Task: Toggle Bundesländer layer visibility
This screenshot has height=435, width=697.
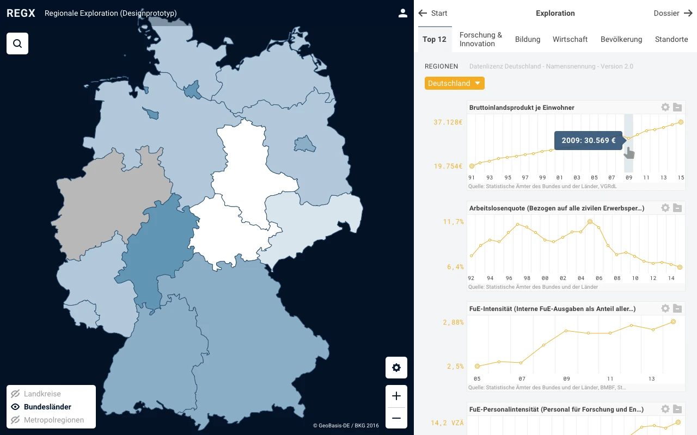Action: (x=15, y=407)
